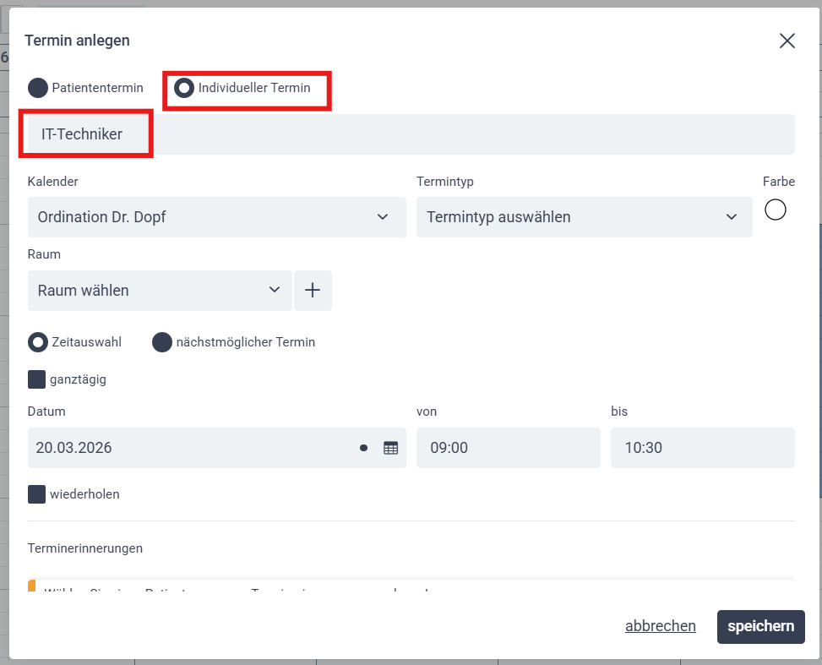The width and height of the screenshot is (822, 665).
Task: Select the Individueller Termin radio option
Action: [x=184, y=88]
